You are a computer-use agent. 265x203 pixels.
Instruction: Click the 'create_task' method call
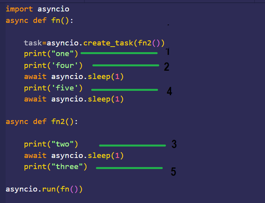(108, 43)
